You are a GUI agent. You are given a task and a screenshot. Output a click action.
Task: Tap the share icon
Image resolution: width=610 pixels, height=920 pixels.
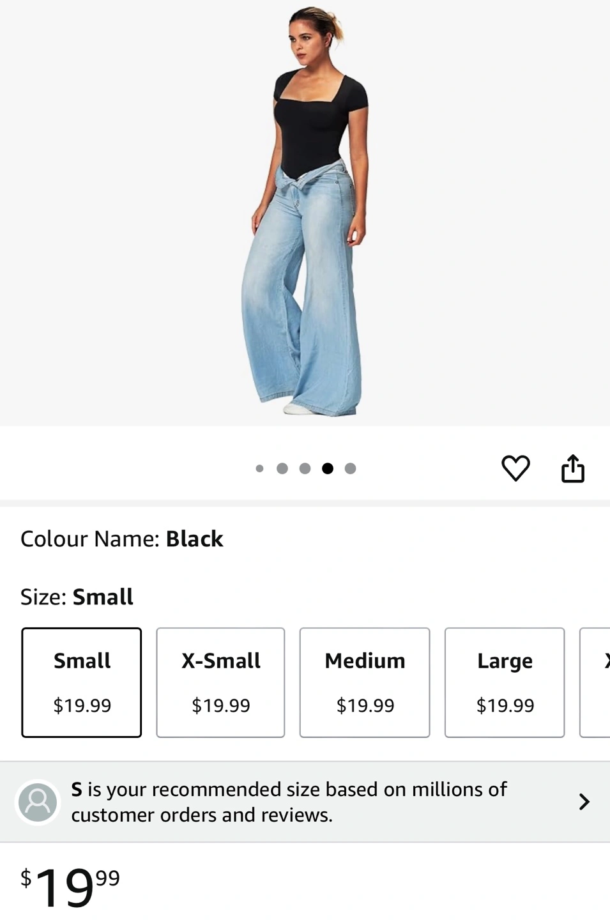[x=573, y=468]
